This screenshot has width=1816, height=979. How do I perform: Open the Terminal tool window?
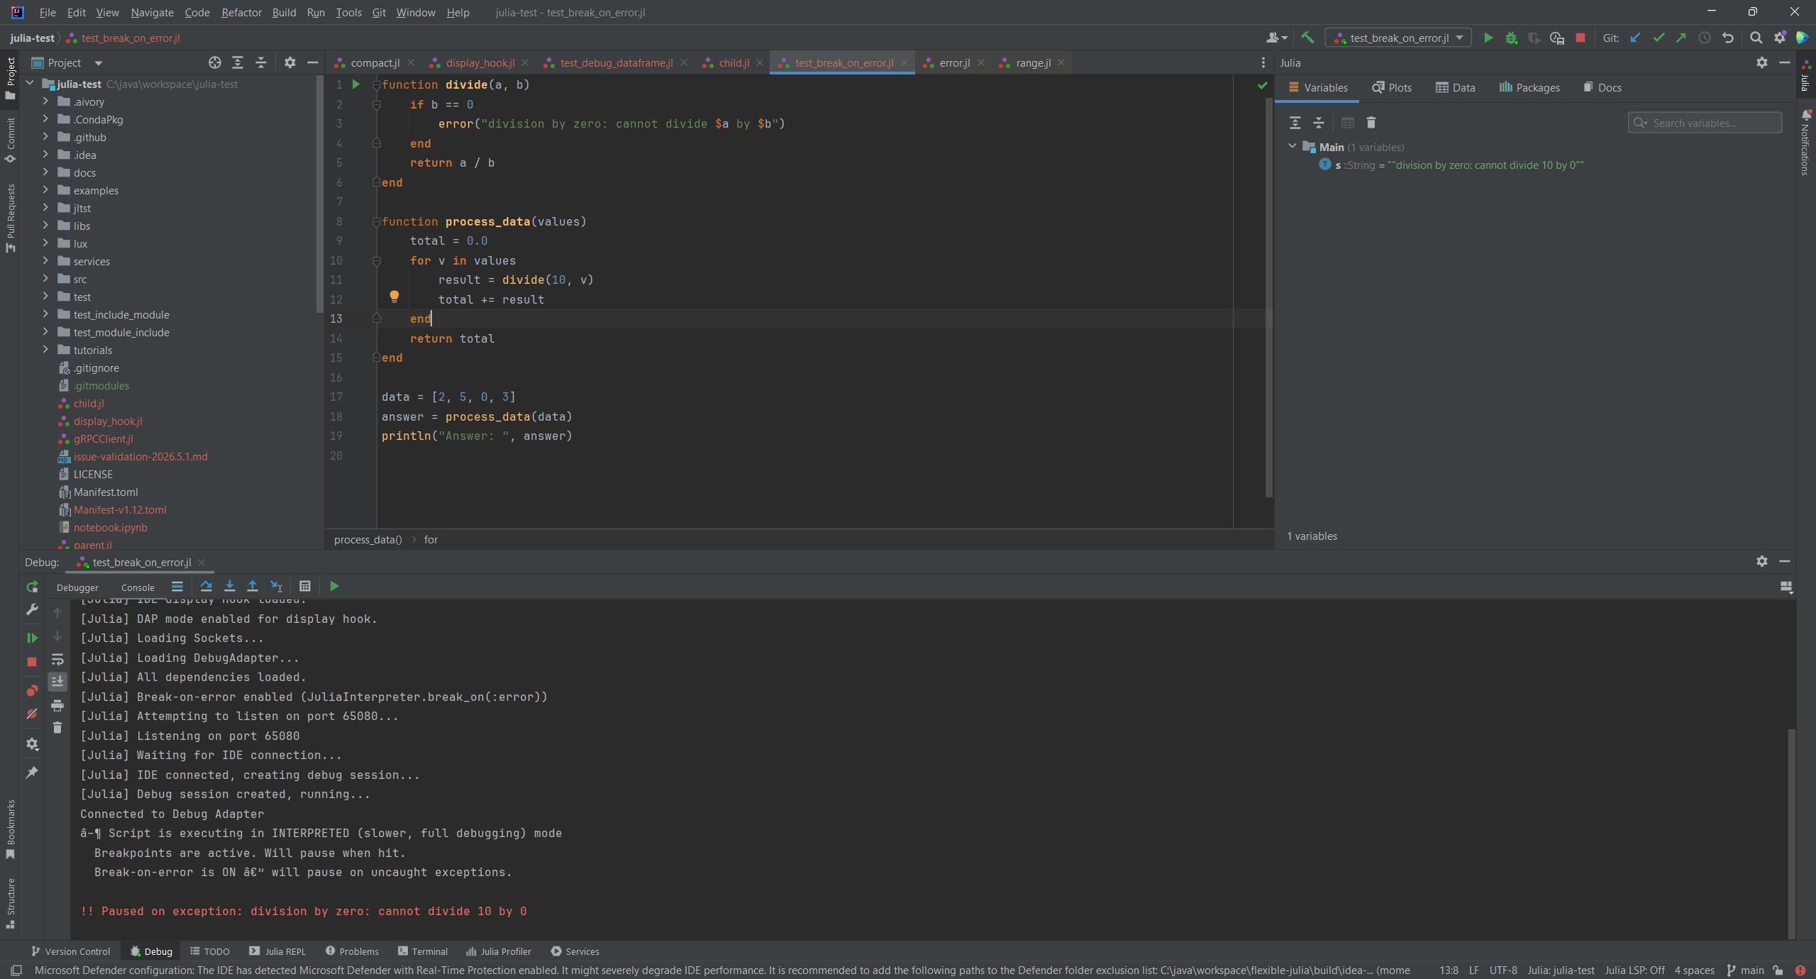423,951
